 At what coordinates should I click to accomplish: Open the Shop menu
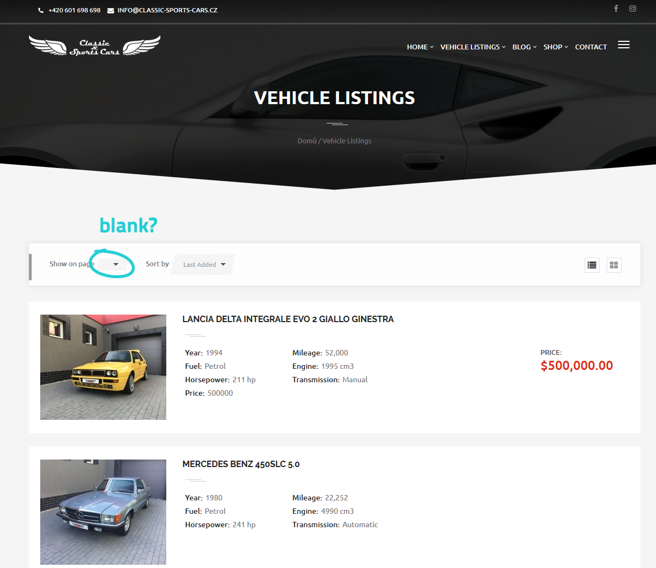(555, 47)
